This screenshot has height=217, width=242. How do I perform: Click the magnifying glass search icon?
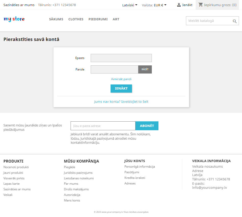[234, 21]
